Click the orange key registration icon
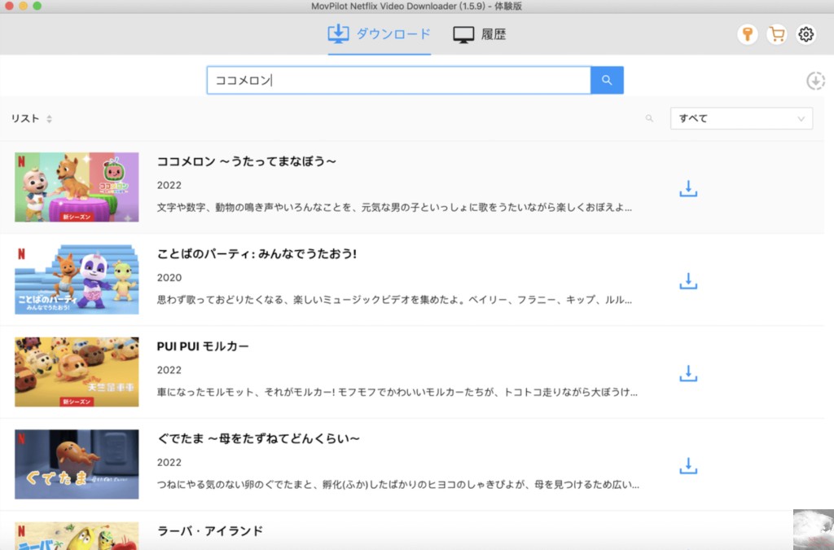This screenshot has width=834, height=550. point(748,34)
